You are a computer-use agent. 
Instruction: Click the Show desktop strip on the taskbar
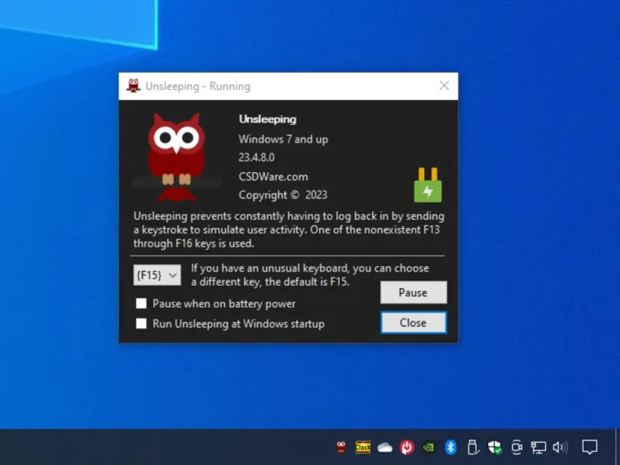618,447
